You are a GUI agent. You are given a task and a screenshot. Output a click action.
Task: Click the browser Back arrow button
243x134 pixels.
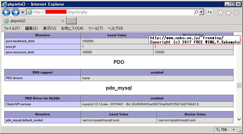click(x=6, y=12)
